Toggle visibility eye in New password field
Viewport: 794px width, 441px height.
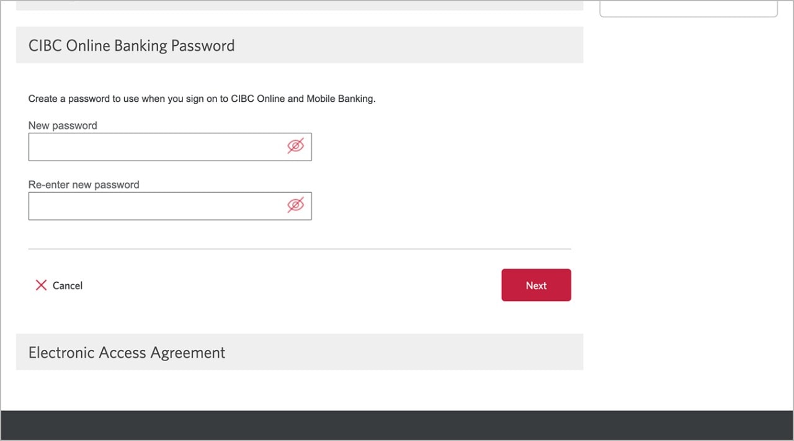tap(296, 146)
